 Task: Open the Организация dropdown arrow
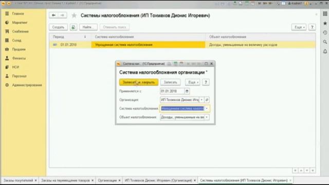(202, 100)
